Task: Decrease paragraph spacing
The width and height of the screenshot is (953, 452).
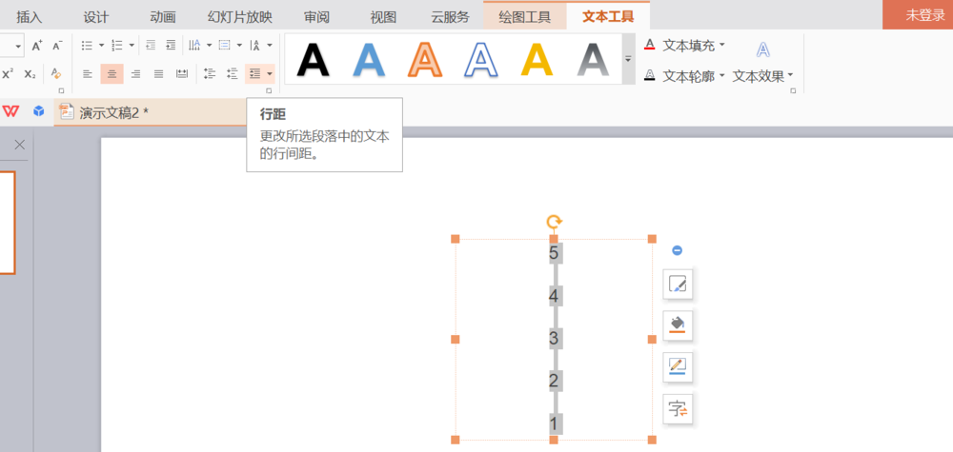Action: pyautogui.click(x=233, y=74)
